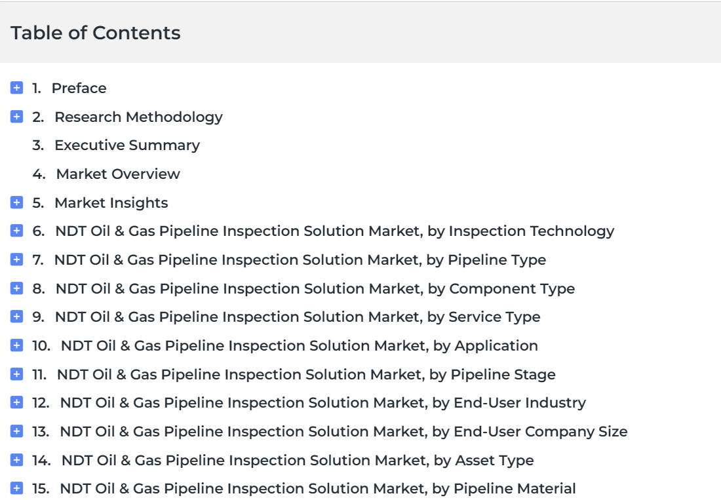This screenshot has height=500, width=721.
Task: Expand section 10 Application plus icon
Action: [16, 345]
